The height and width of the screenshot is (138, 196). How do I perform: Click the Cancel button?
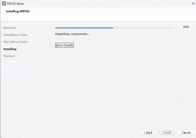186,133
